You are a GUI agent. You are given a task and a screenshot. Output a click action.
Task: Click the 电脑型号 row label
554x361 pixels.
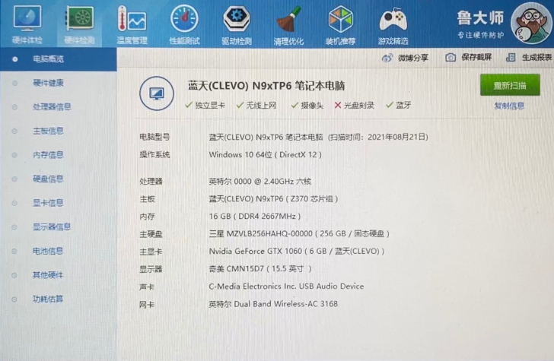[x=154, y=138]
